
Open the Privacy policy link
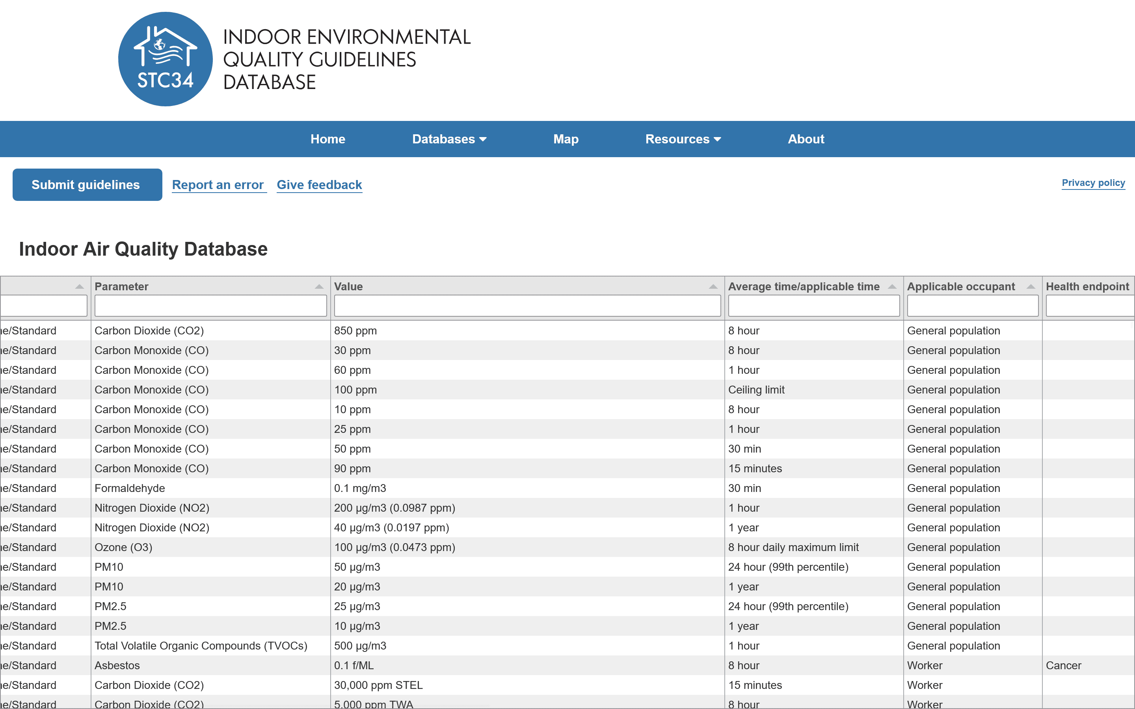coord(1093,183)
